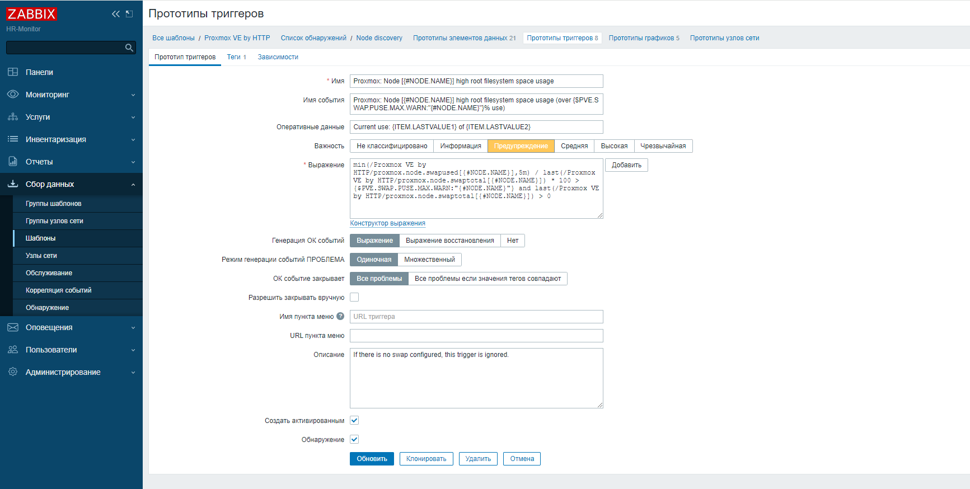
Task: Open Узлы сети submenu item
Action: (x=77, y=256)
